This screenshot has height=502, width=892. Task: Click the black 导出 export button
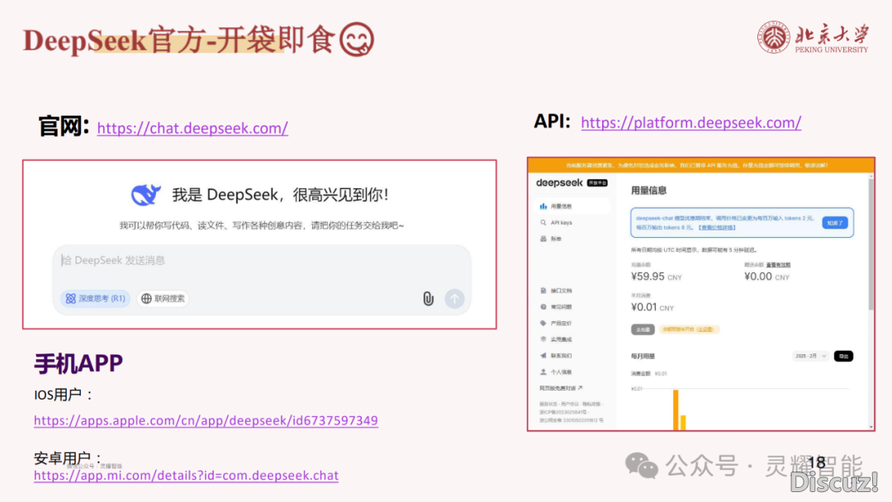click(x=843, y=356)
